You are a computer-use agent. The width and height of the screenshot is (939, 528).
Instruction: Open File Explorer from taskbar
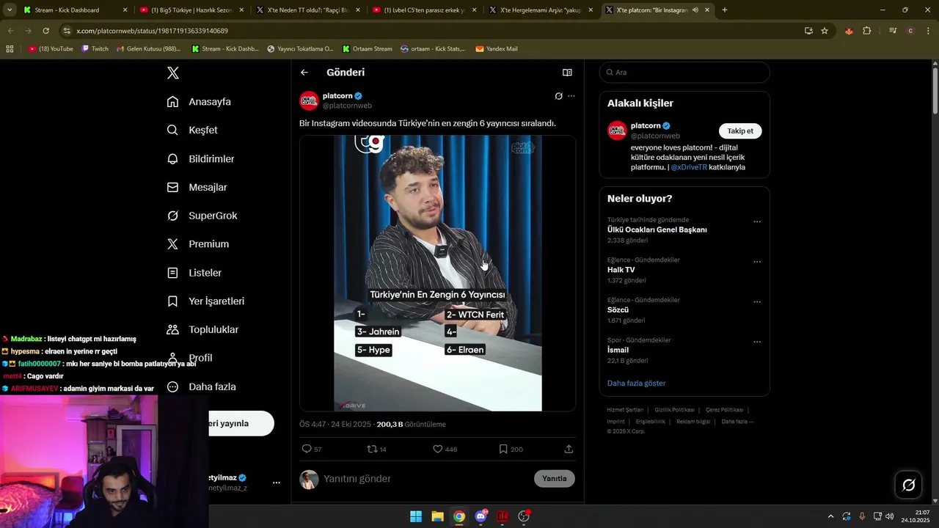click(x=437, y=516)
